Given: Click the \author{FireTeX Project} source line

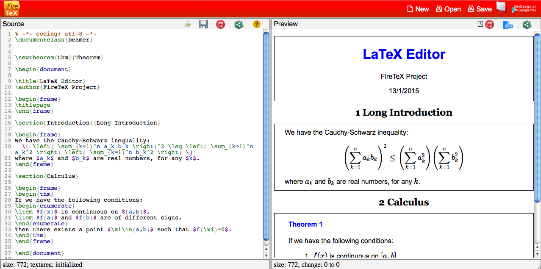Looking at the screenshot, I should pos(57,87).
